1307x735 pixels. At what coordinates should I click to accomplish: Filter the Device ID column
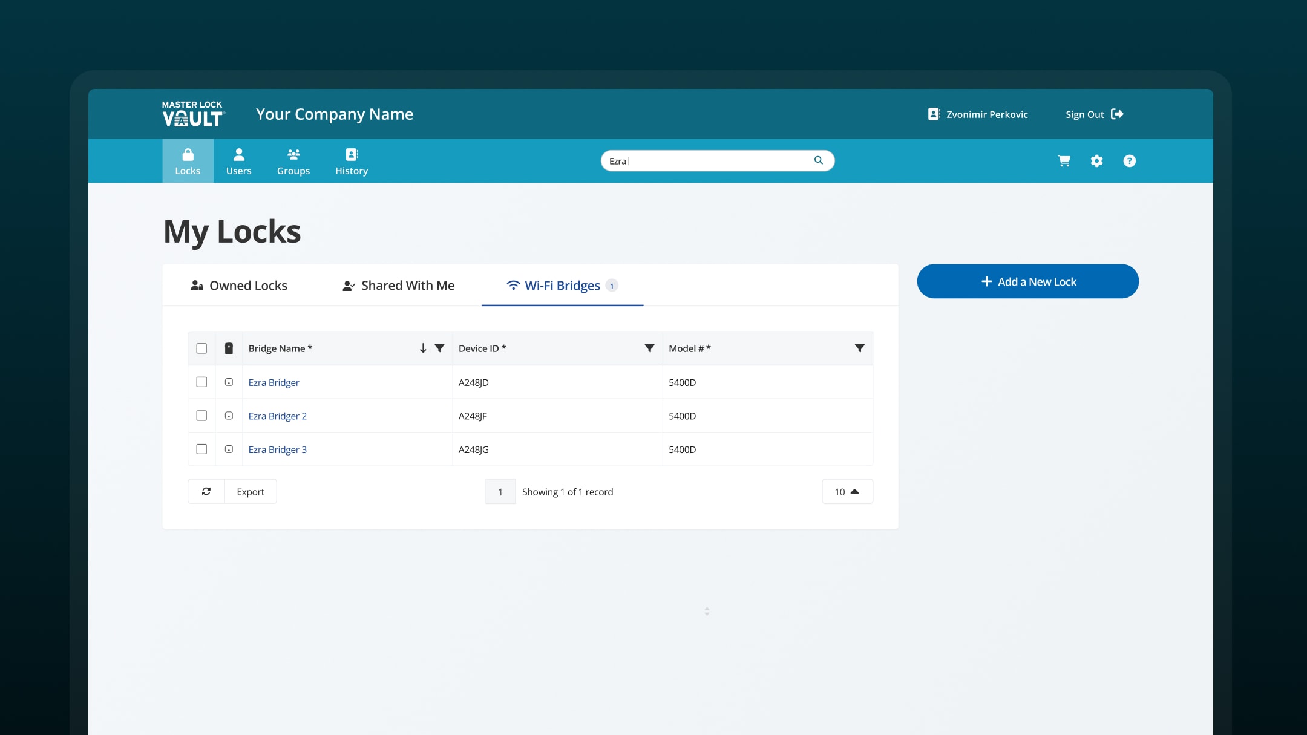(x=649, y=348)
